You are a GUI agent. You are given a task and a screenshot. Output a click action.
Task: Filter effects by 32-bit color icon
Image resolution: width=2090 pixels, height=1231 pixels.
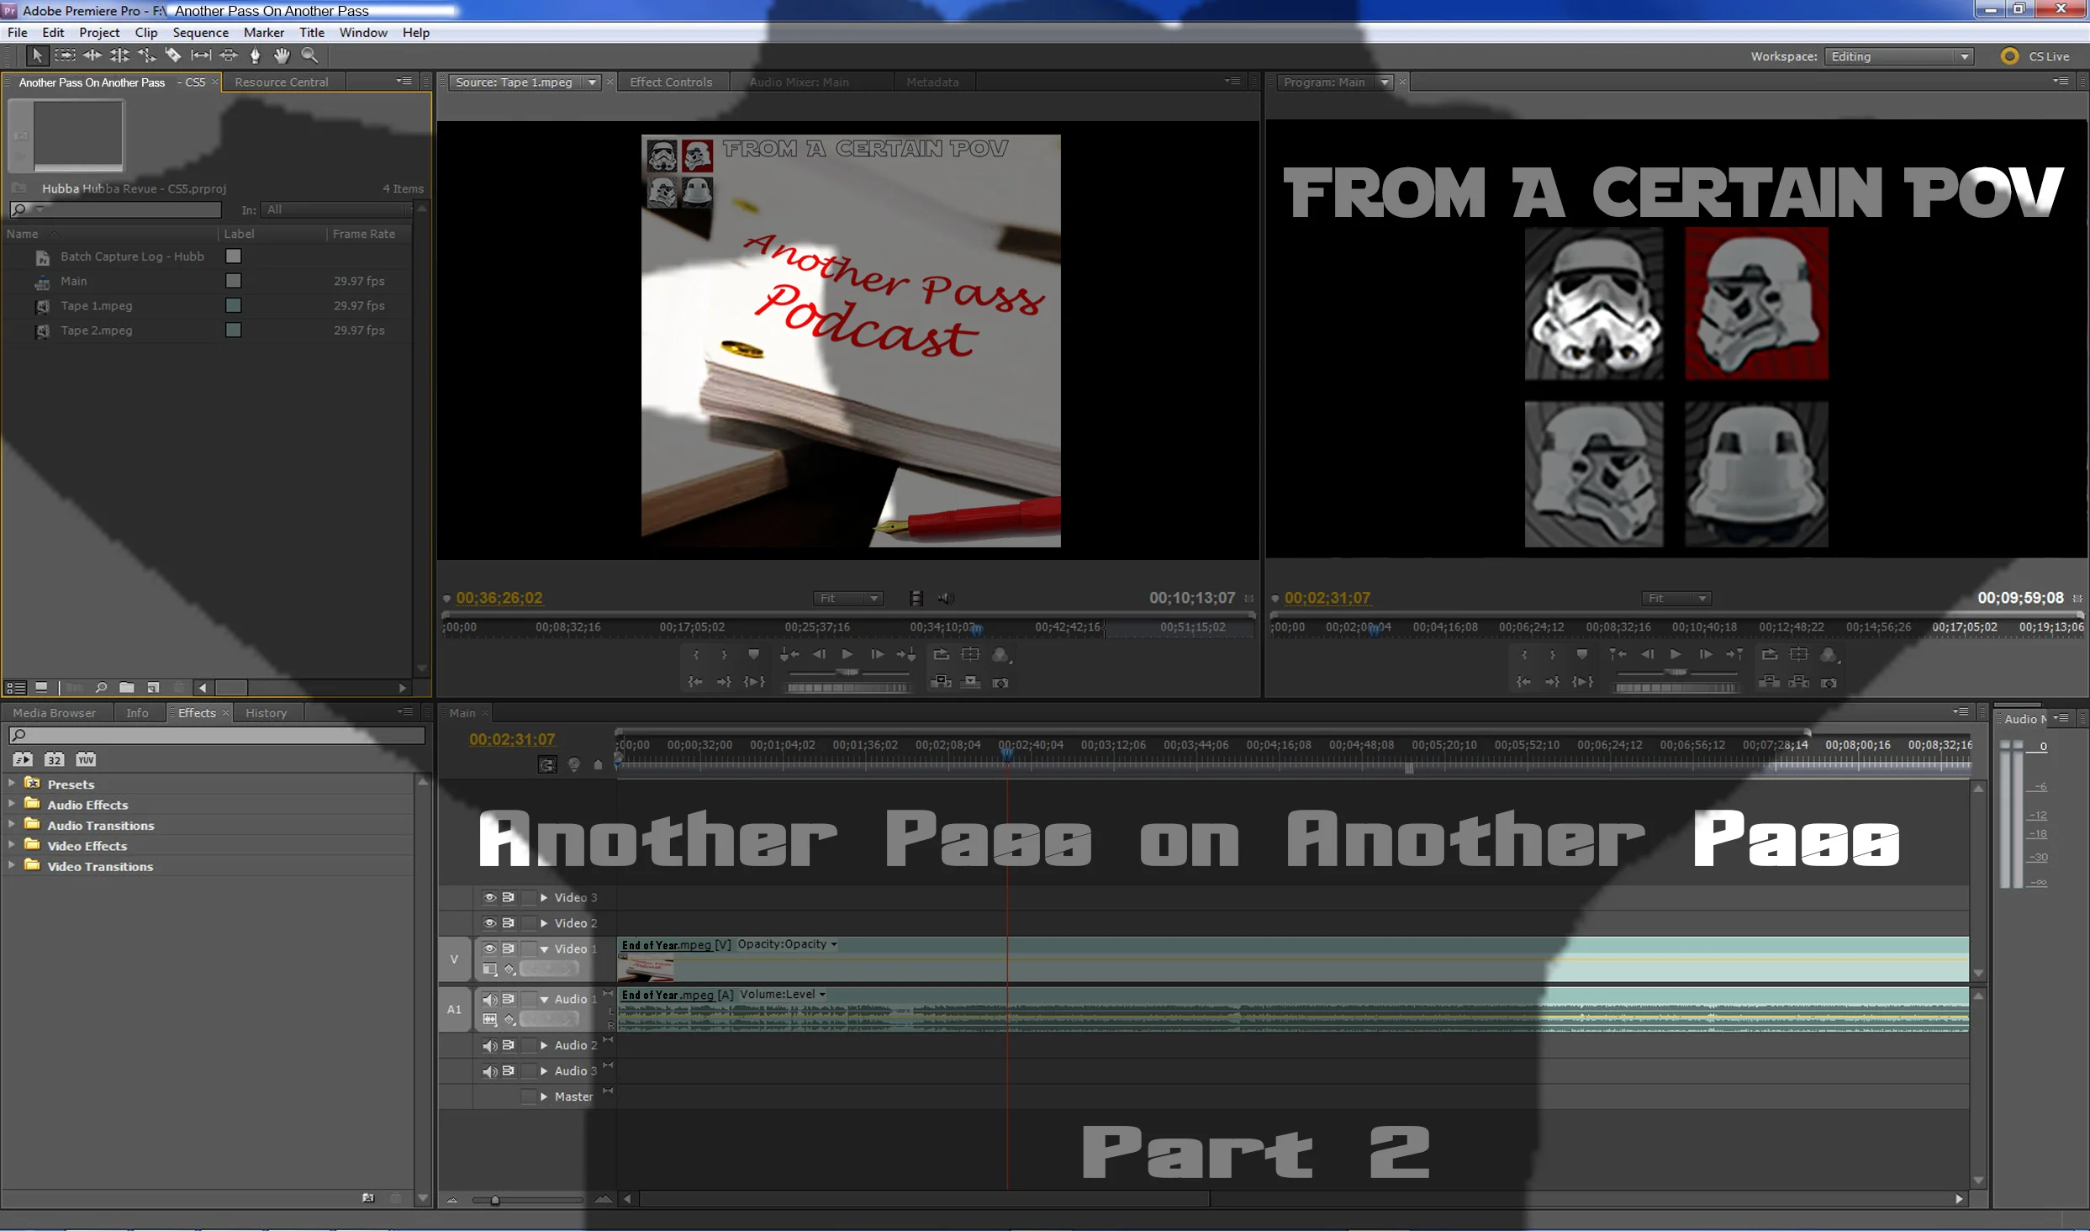click(54, 759)
